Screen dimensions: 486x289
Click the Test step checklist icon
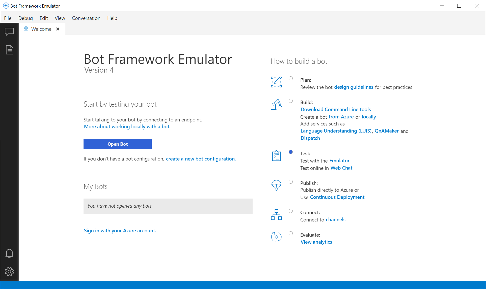coord(276,156)
